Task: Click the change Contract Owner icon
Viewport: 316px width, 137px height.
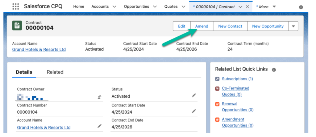Action: [x=99, y=97]
